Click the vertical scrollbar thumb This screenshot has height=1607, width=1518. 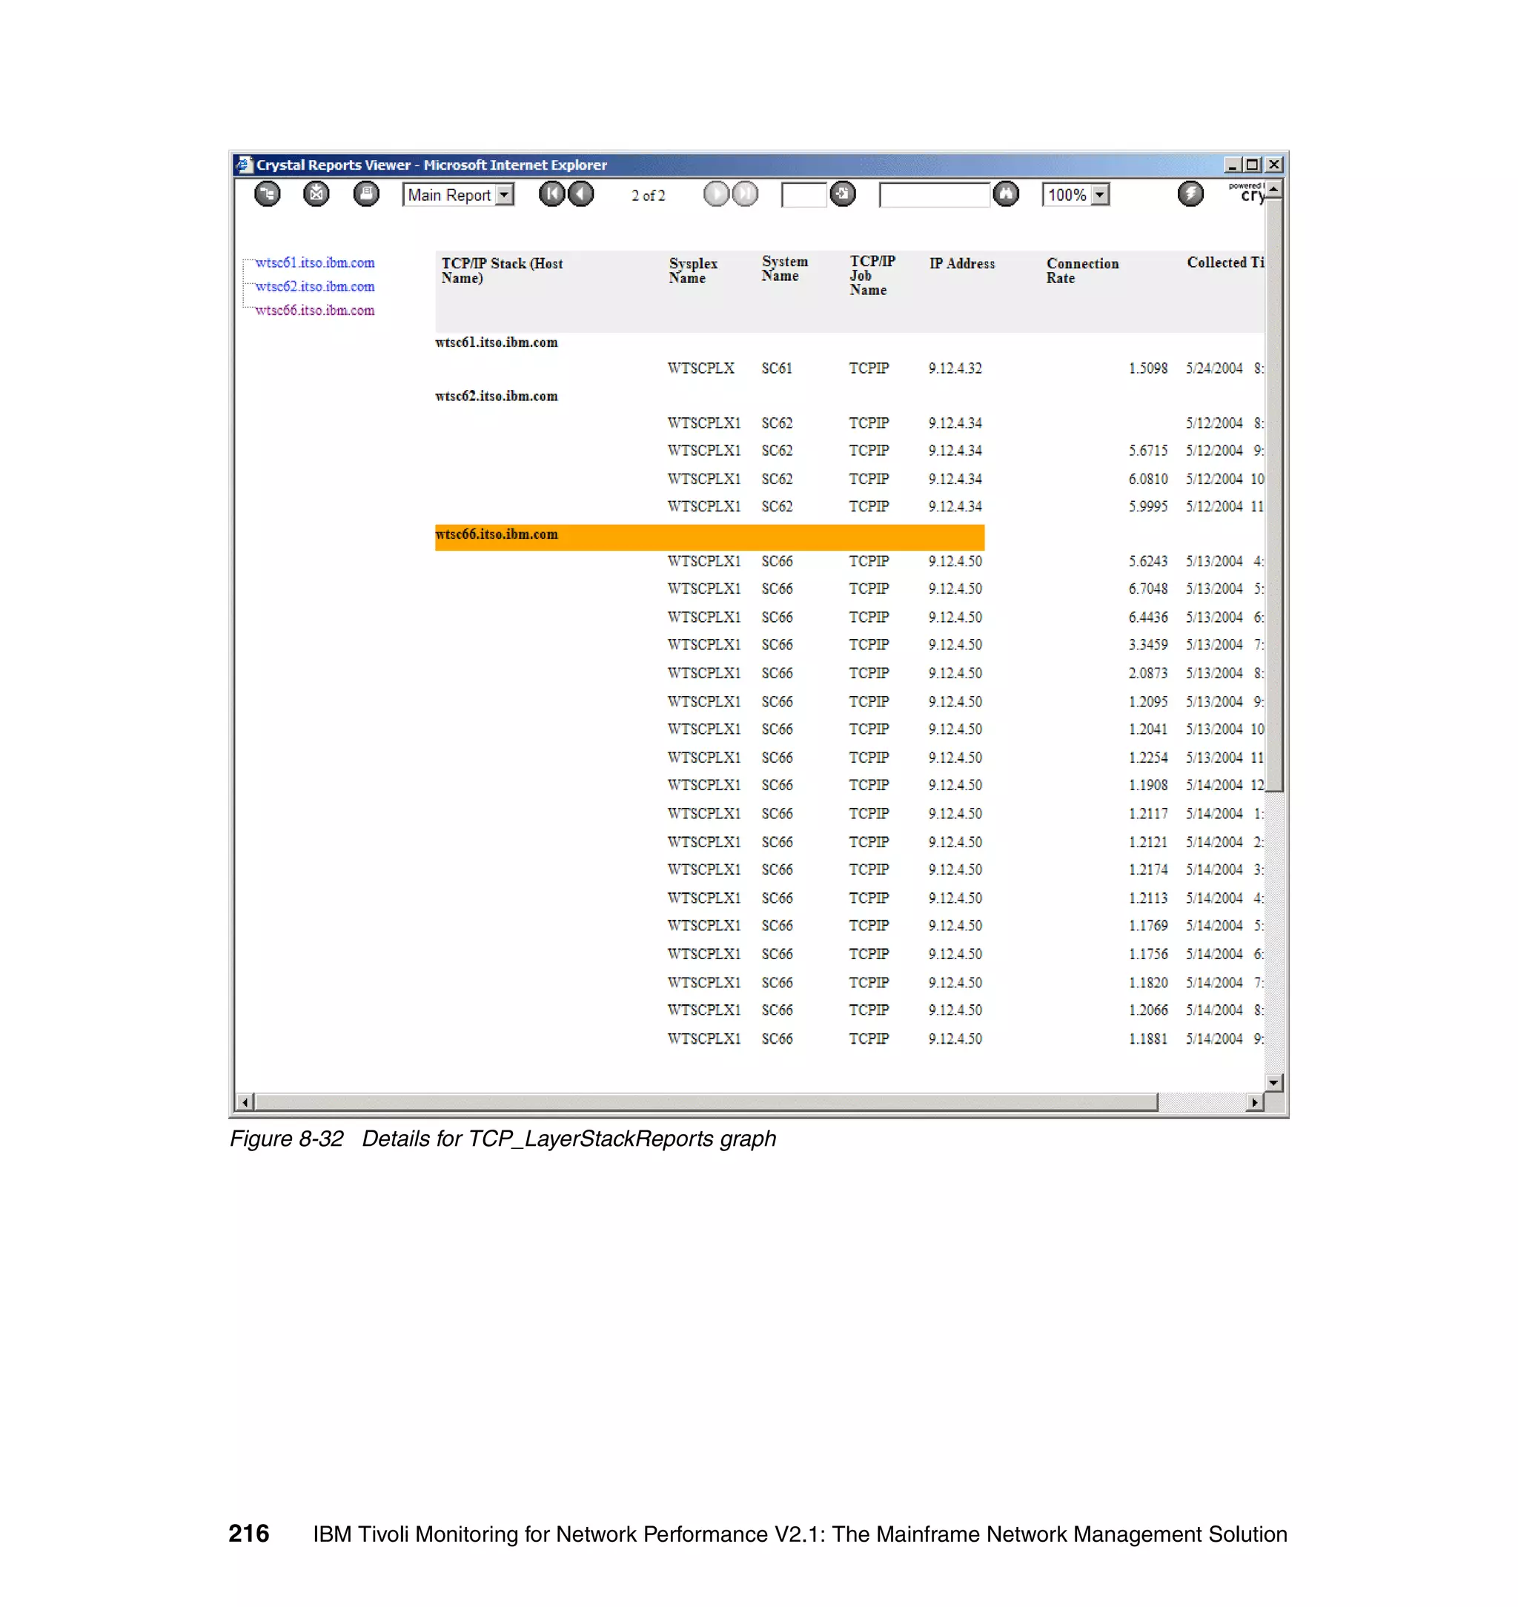pyautogui.click(x=1274, y=496)
